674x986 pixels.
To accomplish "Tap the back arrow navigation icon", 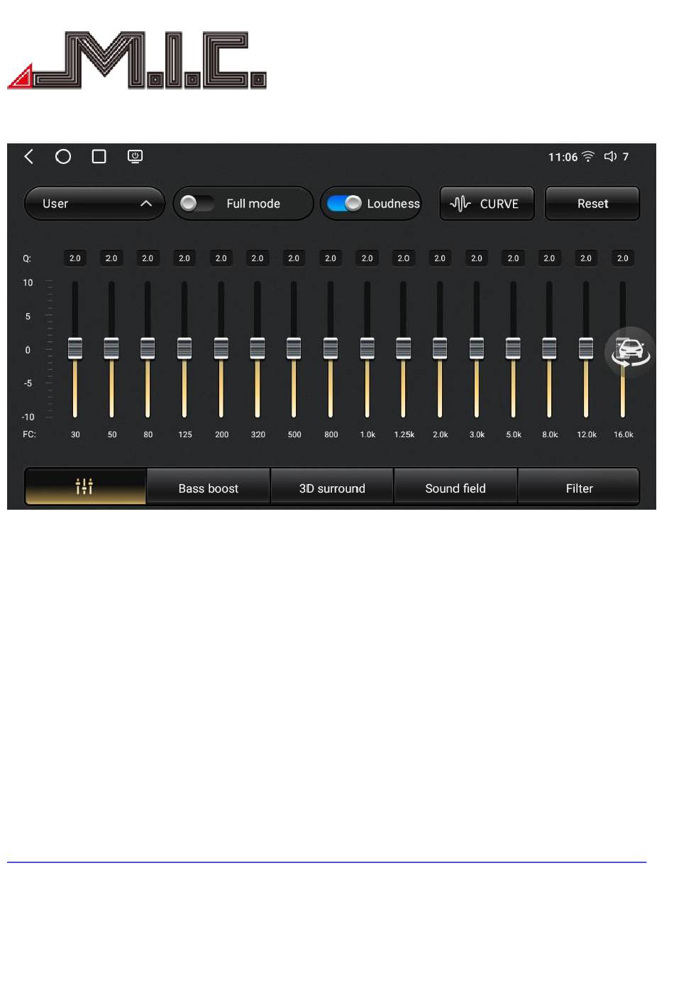I will pos(29,156).
